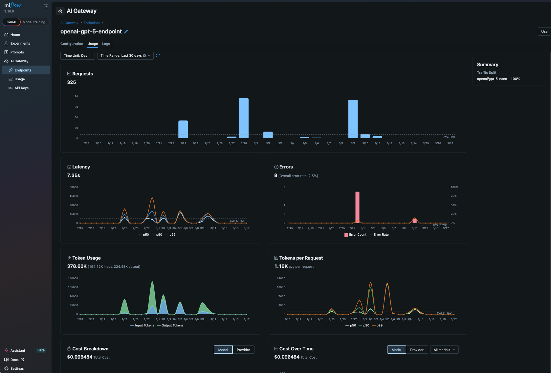Expand the All models dropdown
551x373 pixels.
point(444,350)
